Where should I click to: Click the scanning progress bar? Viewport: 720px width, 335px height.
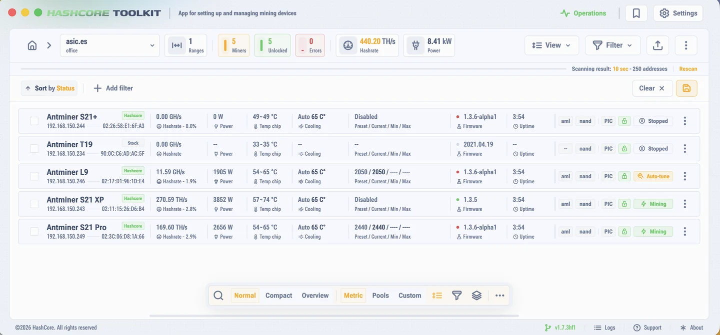[x=293, y=69]
